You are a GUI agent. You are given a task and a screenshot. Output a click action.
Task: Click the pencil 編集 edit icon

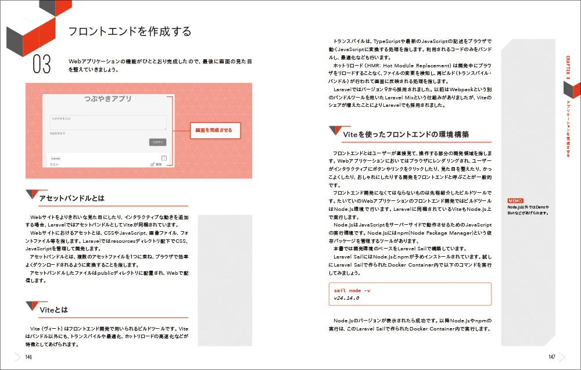pos(156,164)
